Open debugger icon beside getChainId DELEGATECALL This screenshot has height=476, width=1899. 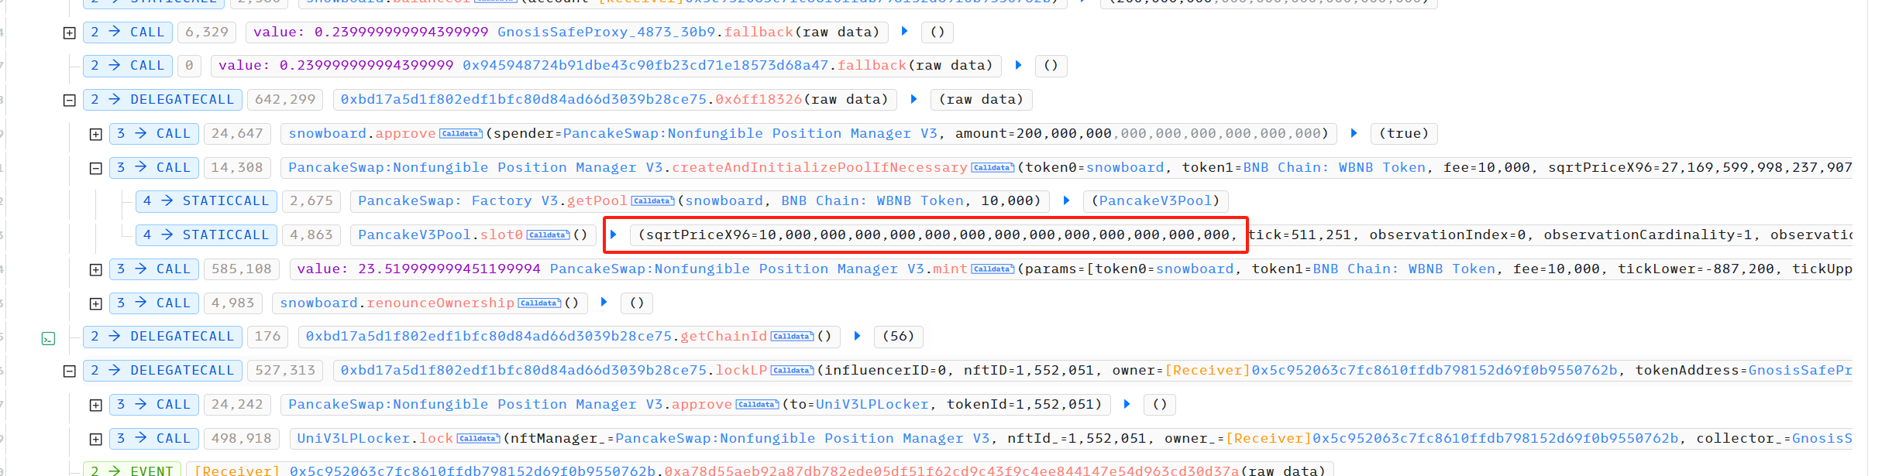click(48, 338)
